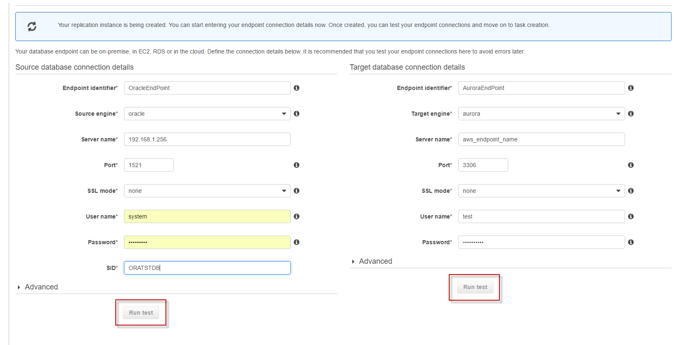Click the source Password field
The width and height of the screenshot is (674, 345).
pos(207,242)
